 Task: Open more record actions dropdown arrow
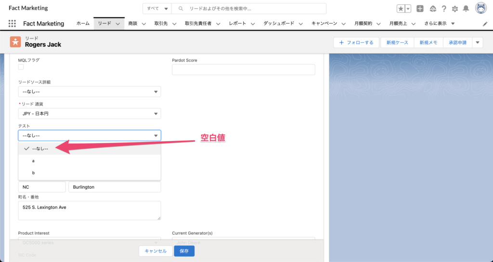[478, 42]
